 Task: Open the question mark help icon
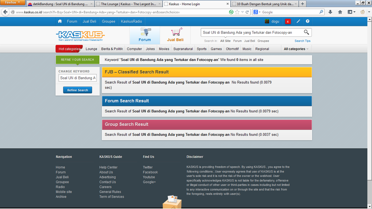[307, 21]
